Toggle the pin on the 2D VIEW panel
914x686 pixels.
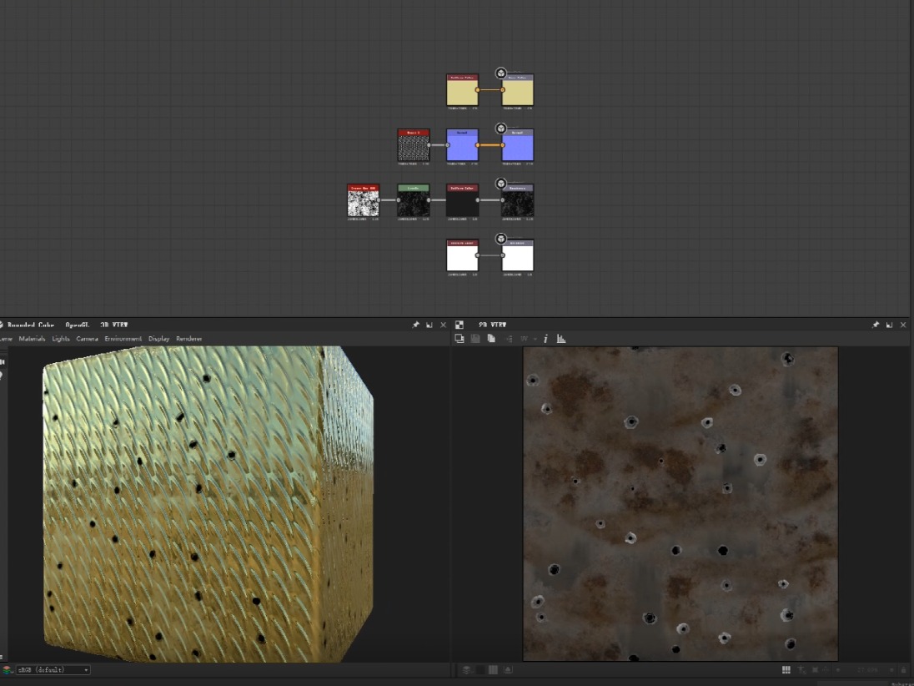pos(876,325)
